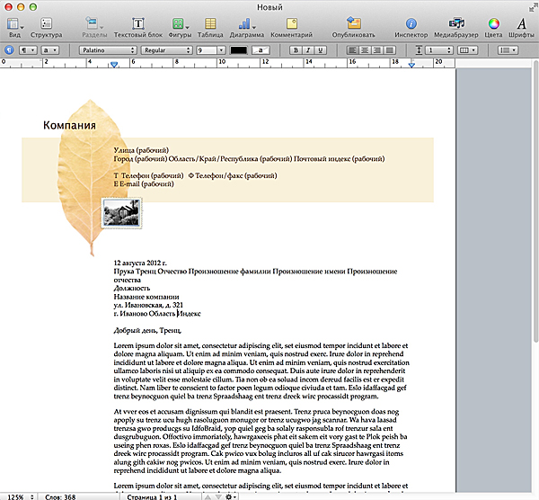Click the black text color swatch
The image size is (539, 500).
click(x=238, y=50)
